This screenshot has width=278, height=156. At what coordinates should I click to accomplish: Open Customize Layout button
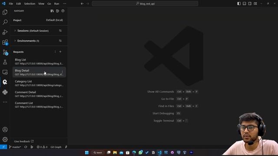tap(255, 3)
